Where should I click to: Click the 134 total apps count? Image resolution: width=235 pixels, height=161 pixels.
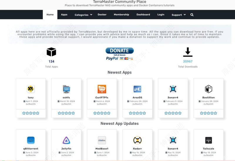point(51,62)
